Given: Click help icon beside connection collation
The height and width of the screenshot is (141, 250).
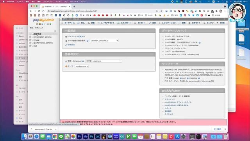Looking at the screenshot, I should point(87,41).
